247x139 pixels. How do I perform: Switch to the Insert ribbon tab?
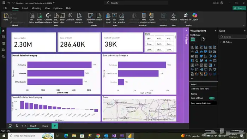pos(25,8)
